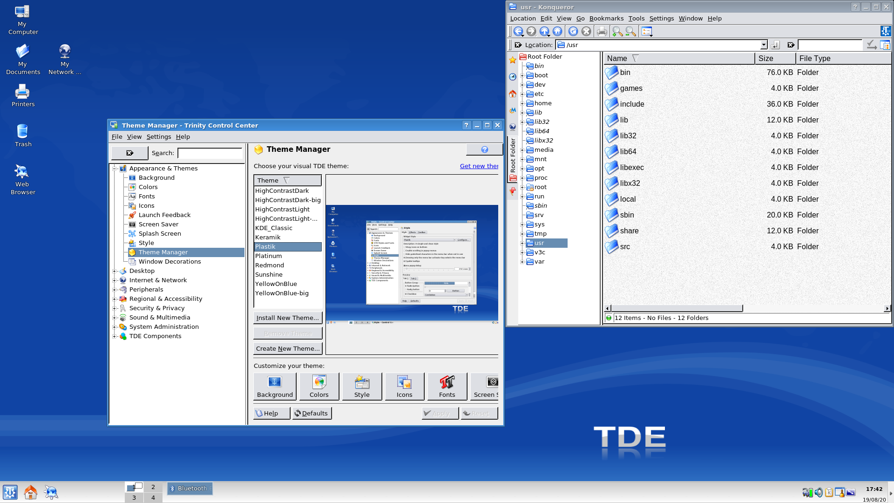Viewport: 894px width, 503px height.
Task: Open Konqueror's Tools menu
Action: pos(636,19)
